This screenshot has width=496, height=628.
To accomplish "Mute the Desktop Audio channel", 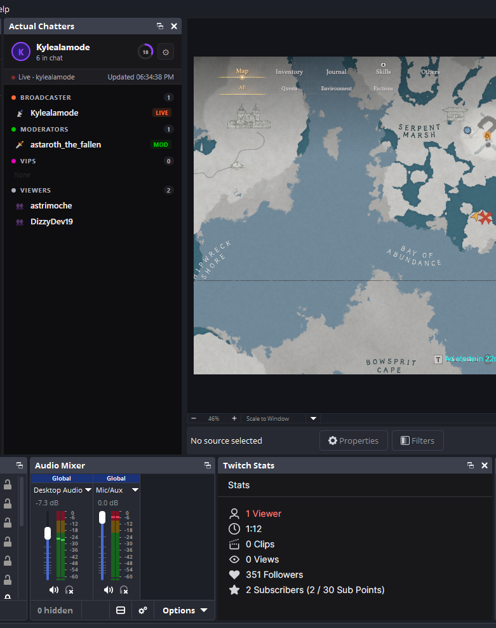I will 53,590.
